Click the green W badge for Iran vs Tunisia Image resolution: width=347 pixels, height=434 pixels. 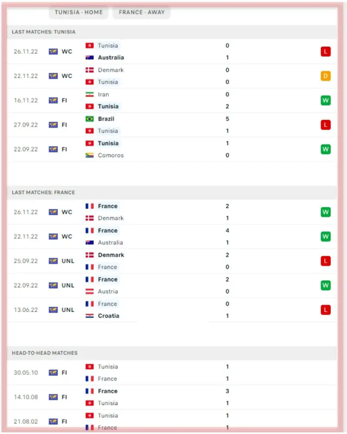pyautogui.click(x=325, y=100)
